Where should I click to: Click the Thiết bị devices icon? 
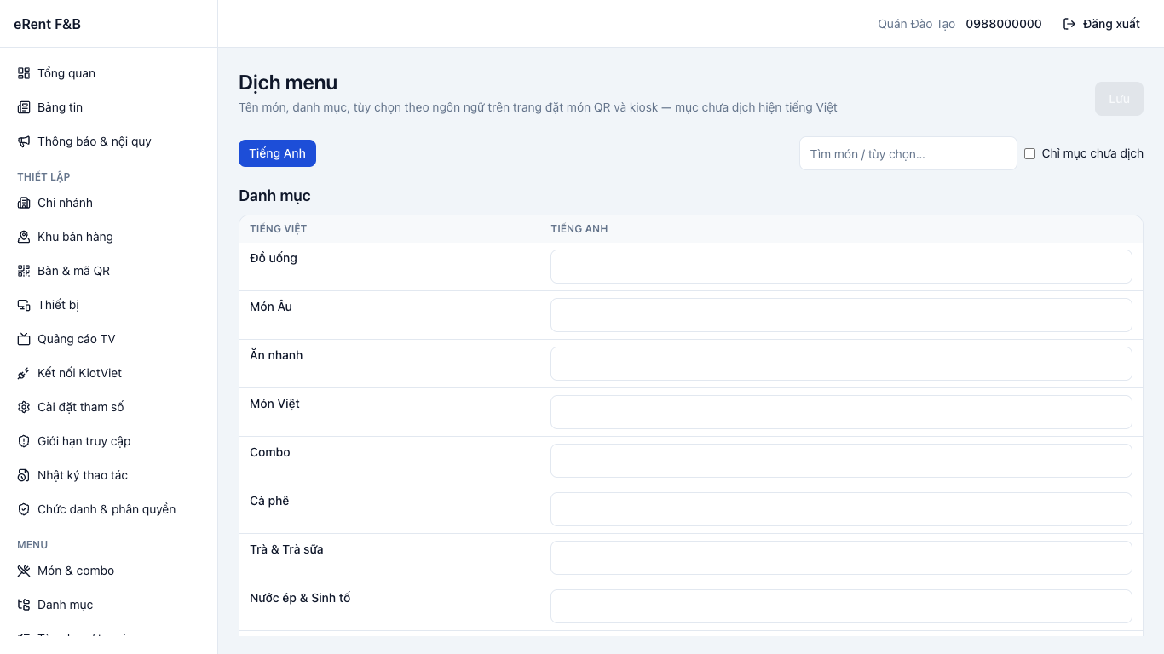point(24,305)
